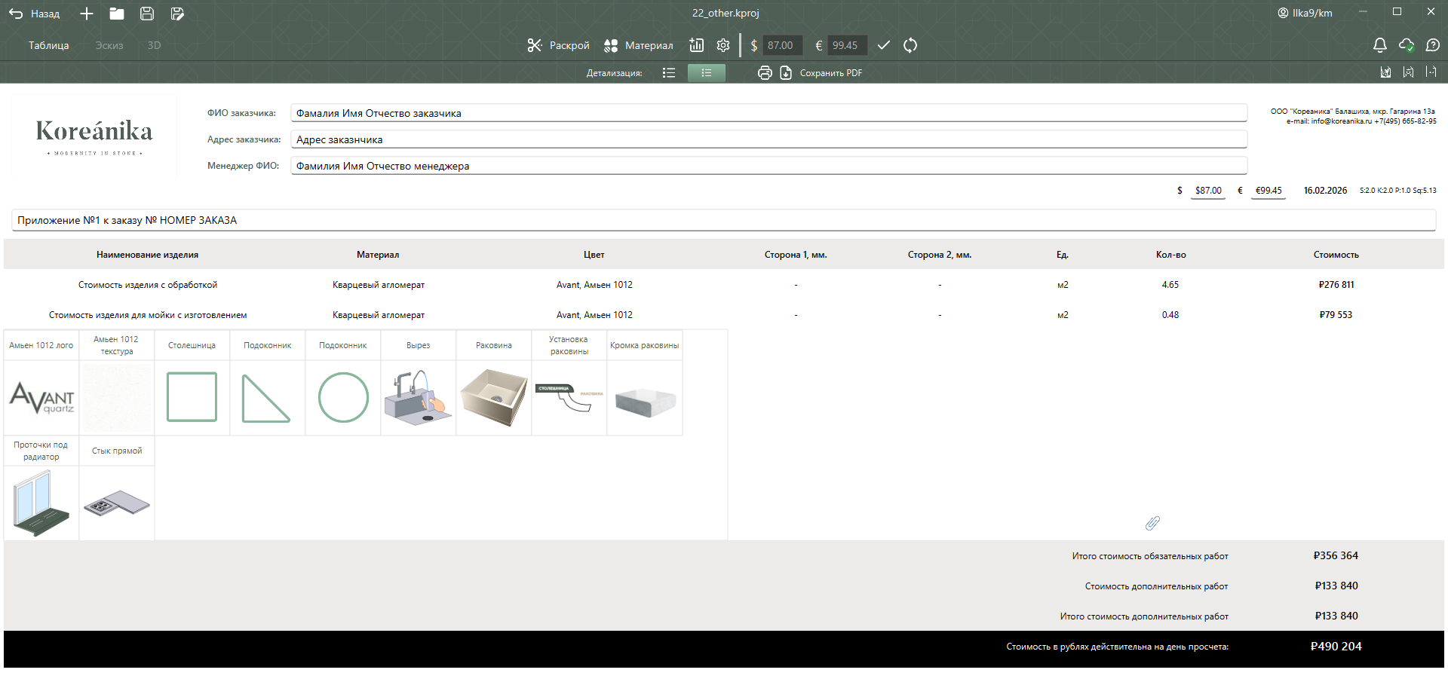Click the Save As icon with the pencil

177,14
